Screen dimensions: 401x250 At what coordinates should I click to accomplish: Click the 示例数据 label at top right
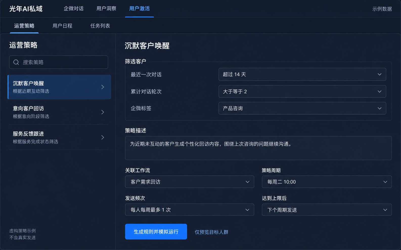[382, 9]
